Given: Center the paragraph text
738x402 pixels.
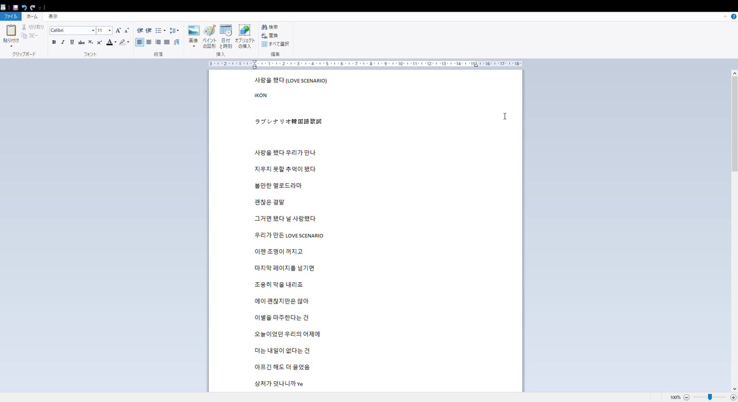Looking at the screenshot, I should (149, 42).
